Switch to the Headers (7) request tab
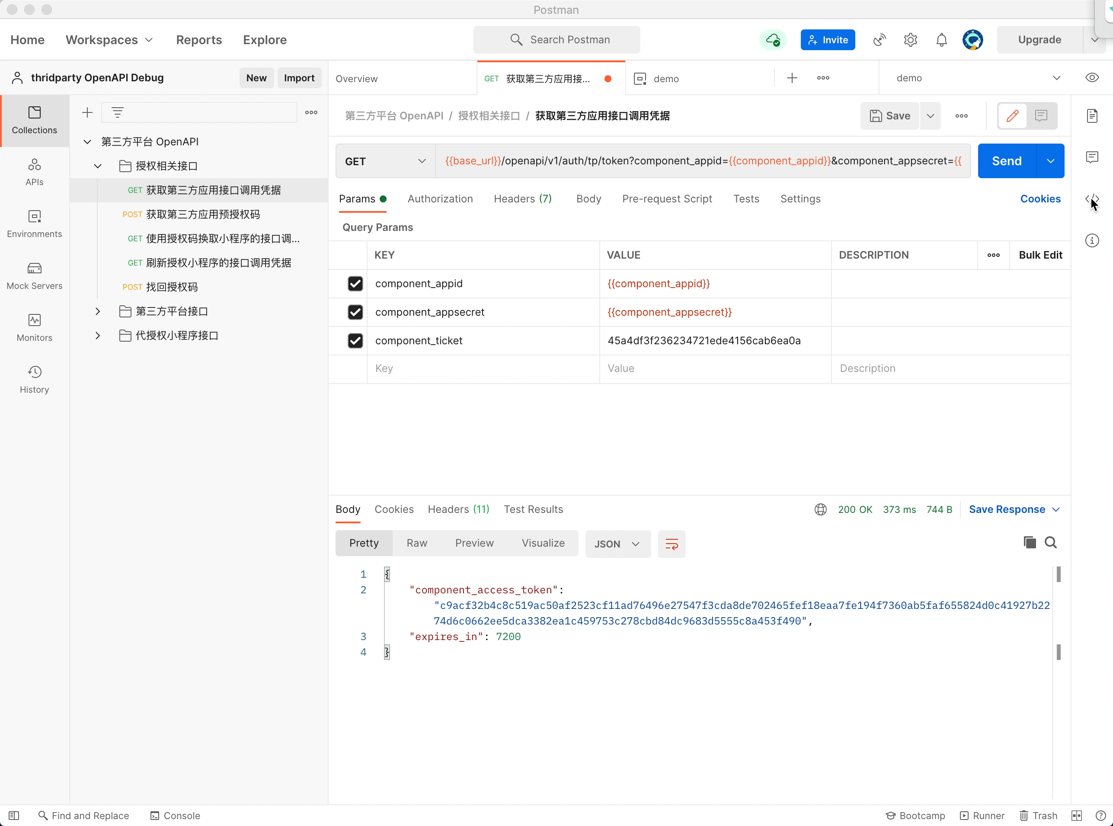The image size is (1113, 826). click(522, 198)
